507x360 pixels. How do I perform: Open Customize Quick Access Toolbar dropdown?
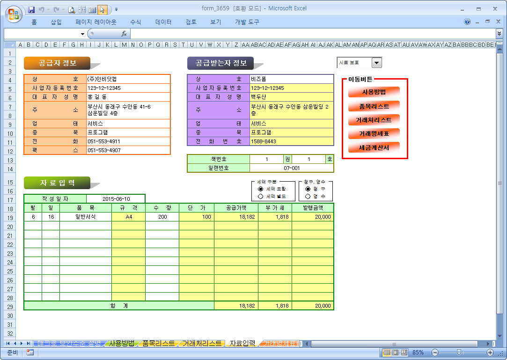(x=116, y=9)
